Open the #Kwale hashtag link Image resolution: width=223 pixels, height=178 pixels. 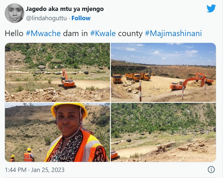pyautogui.click(x=103, y=33)
